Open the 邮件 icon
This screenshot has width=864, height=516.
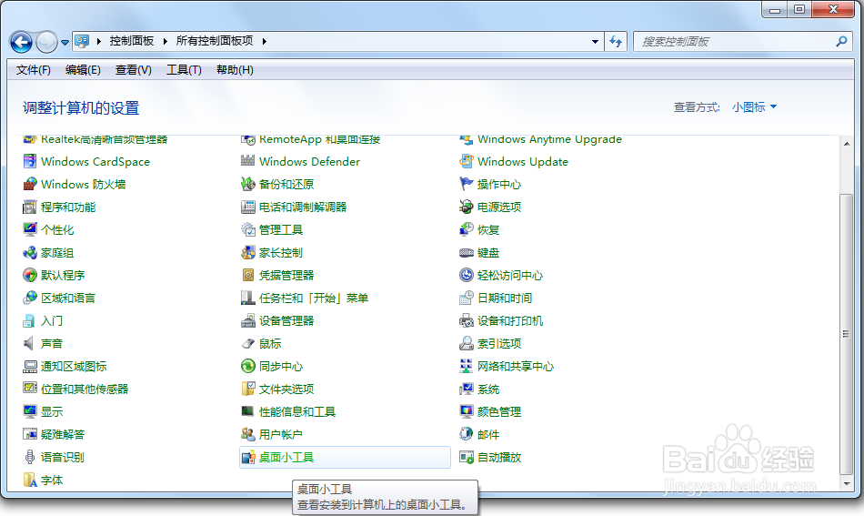click(x=467, y=434)
